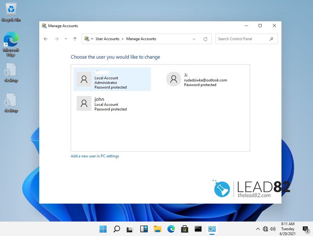Open Microsoft Store from the taskbar
Screen dimensions: 313x236
tap(184, 229)
